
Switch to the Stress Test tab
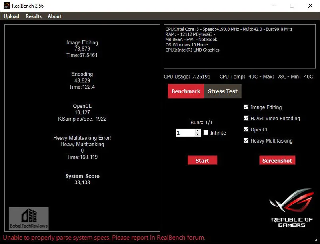pos(223,91)
